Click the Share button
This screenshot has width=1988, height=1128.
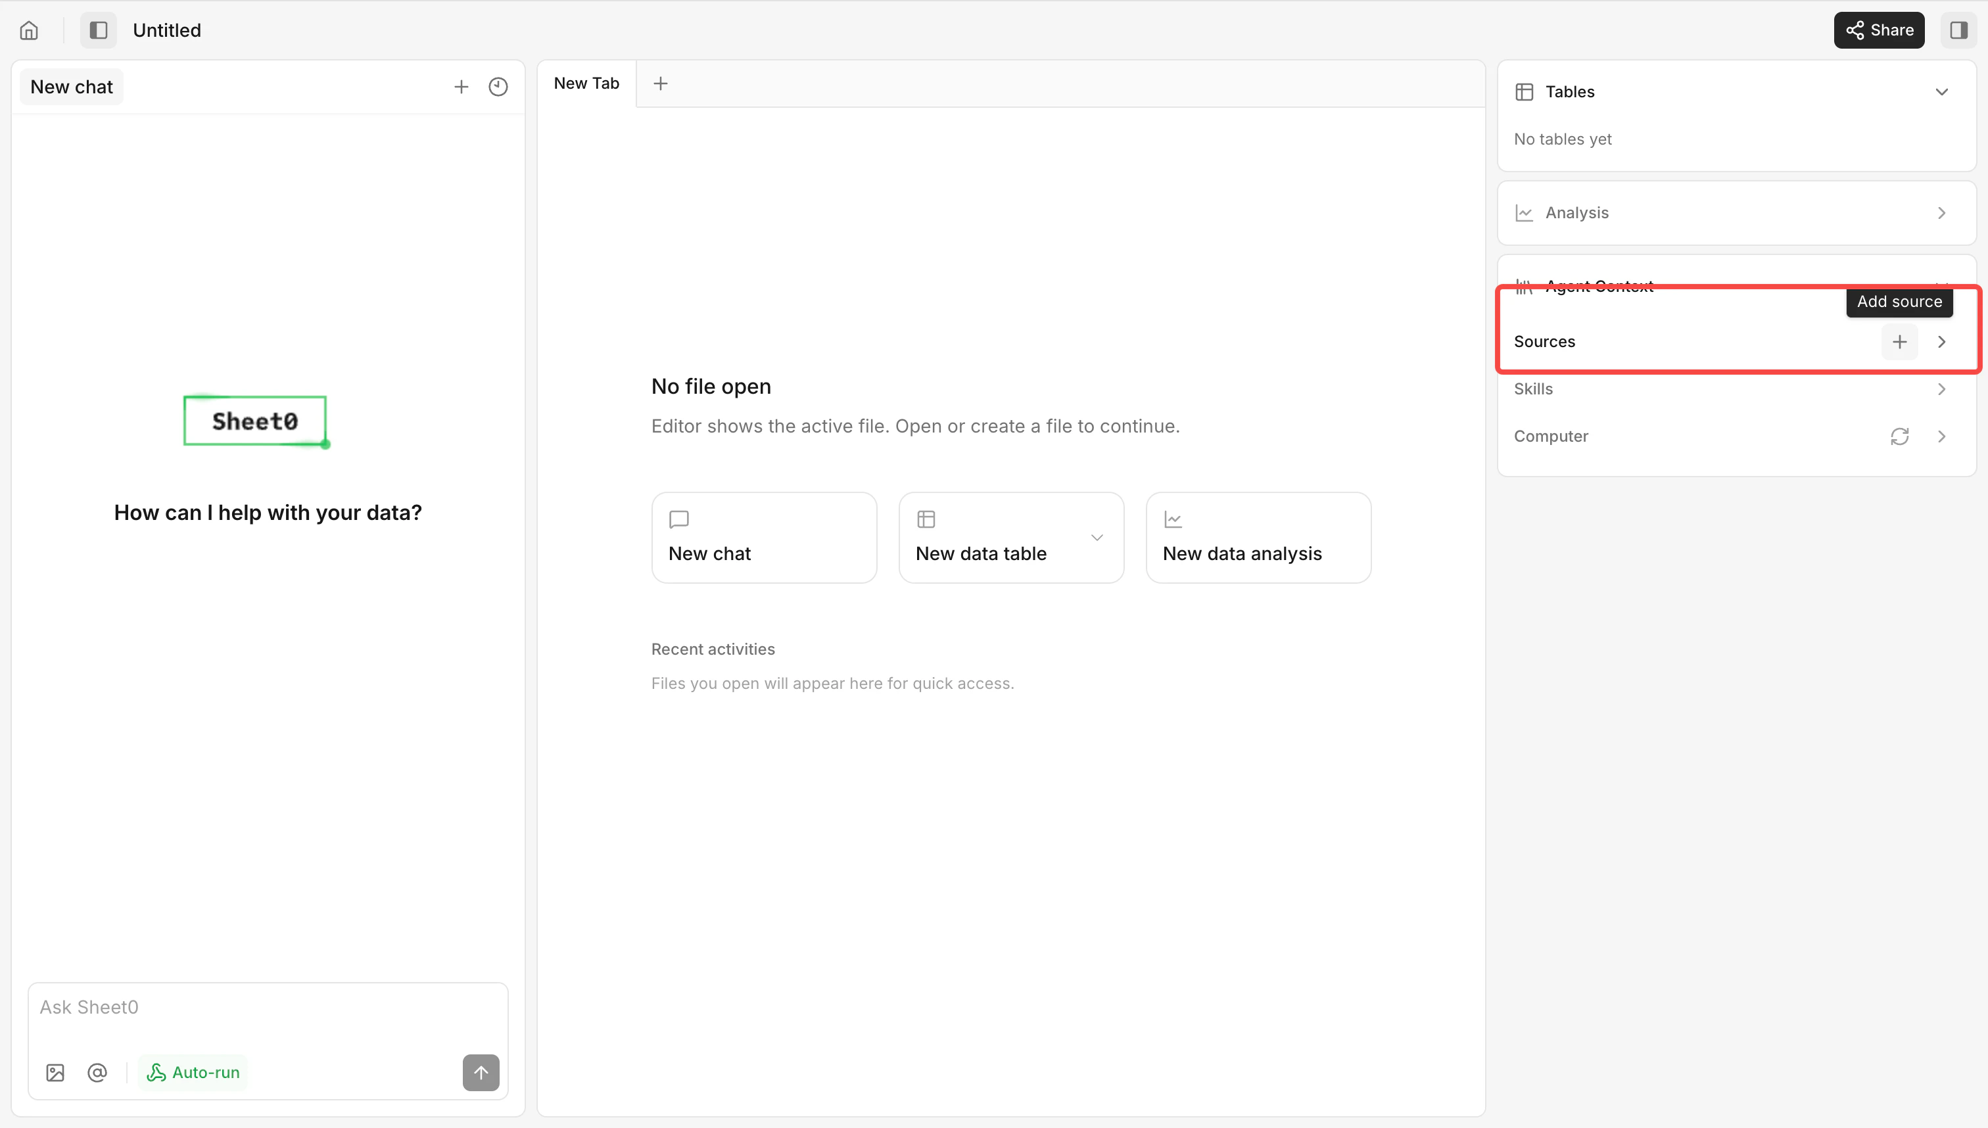1879,30
